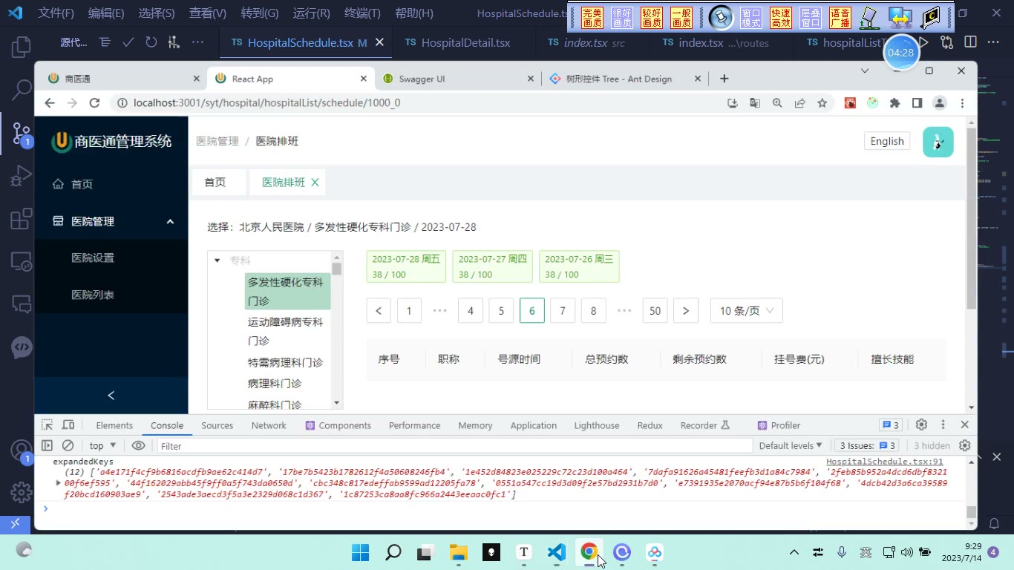
Task: Click the English language button
Action: tap(887, 141)
